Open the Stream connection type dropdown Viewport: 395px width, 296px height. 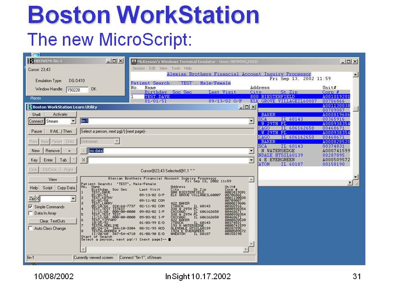73,121
